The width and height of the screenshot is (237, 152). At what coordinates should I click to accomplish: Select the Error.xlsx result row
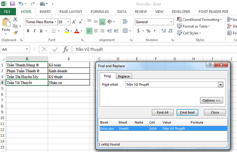click(163, 128)
